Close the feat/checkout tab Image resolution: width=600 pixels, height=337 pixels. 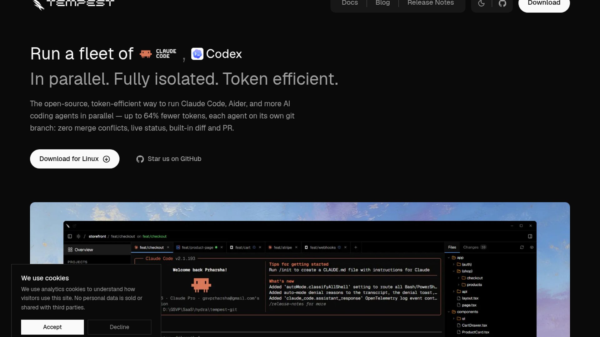(x=168, y=247)
